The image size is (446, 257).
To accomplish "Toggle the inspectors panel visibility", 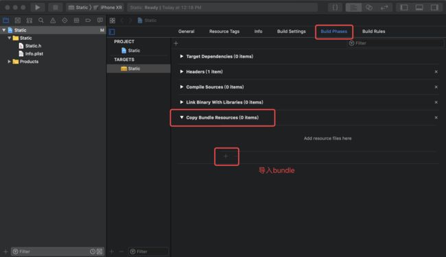I will click(x=434, y=8).
